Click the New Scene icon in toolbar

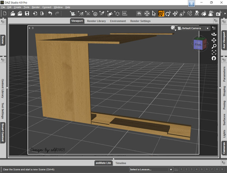tap(5, 14)
